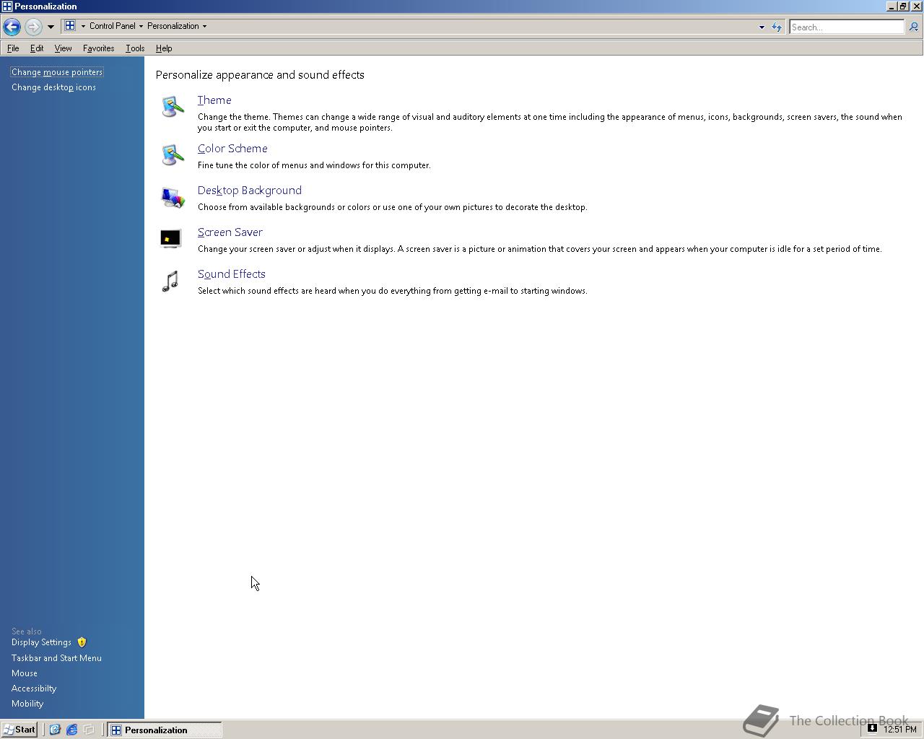The height and width of the screenshot is (739, 924).
Task: Click Change desktop icons link
Action: [53, 87]
